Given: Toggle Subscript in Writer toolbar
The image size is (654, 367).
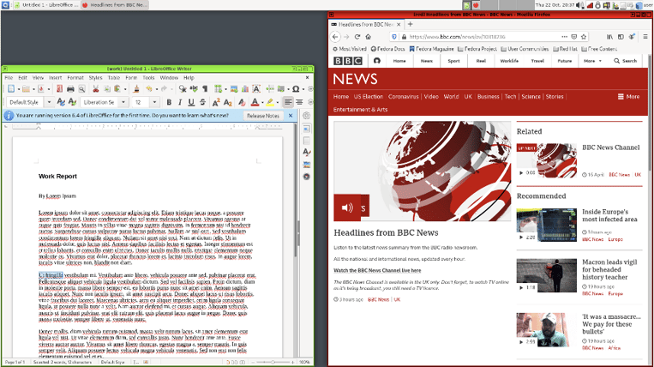Looking at the screenshot, I should coord(227,102).
